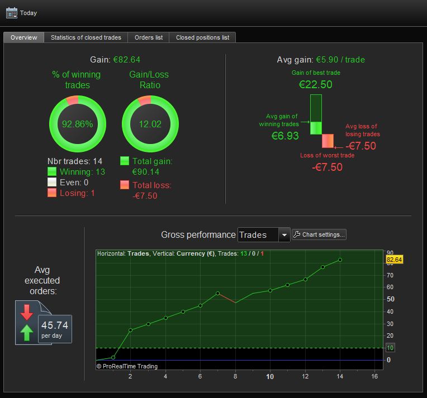Click the red Losing legend square
This screenshot has height=398, width=427.
[52, 193]
